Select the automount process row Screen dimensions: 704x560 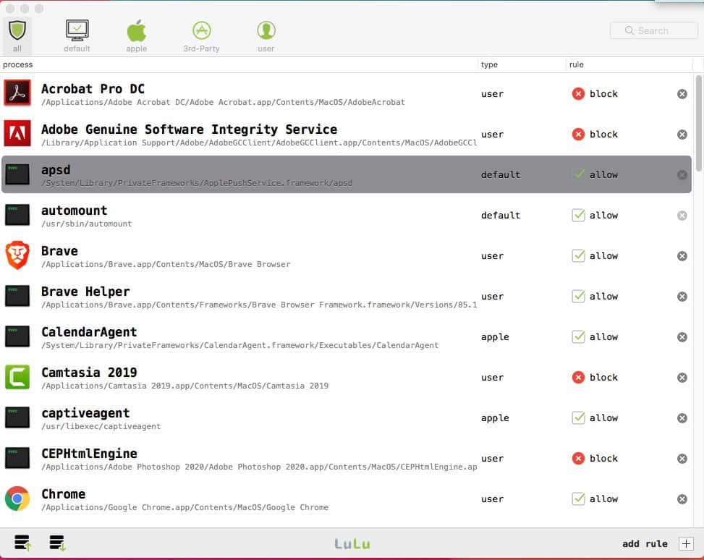(346, 216)
